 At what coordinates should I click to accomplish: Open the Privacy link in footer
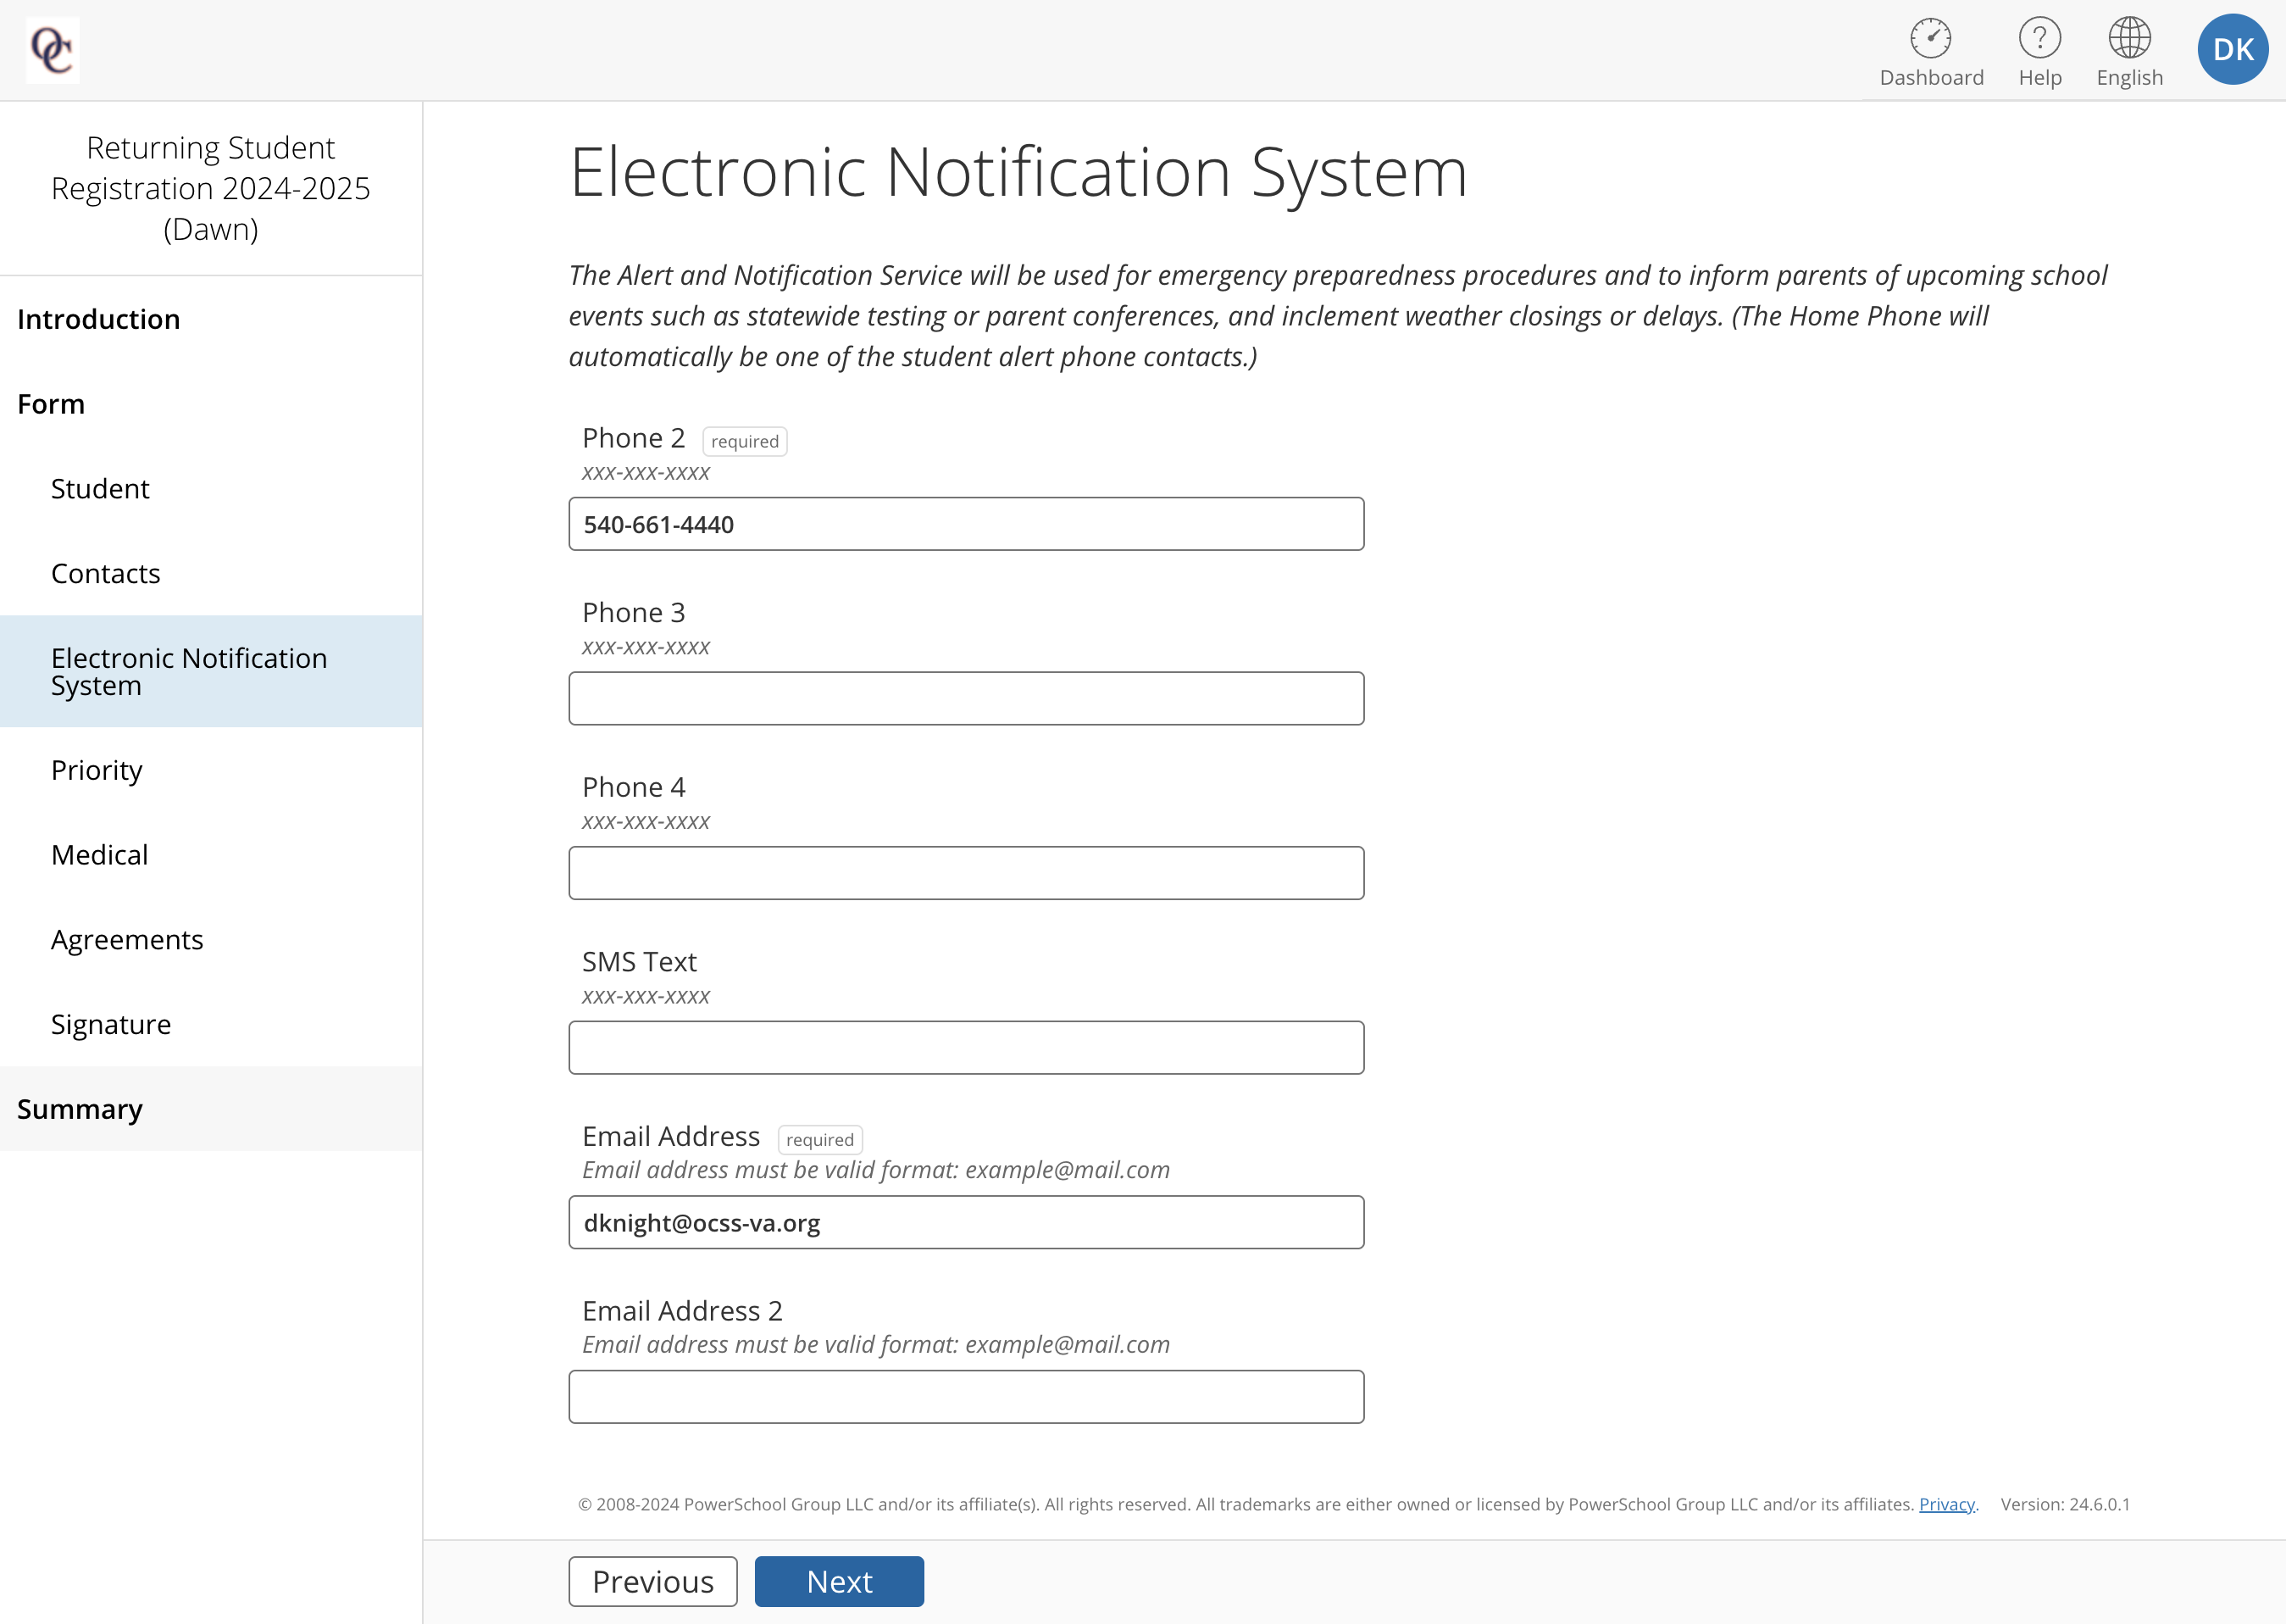(x=1946, y=1505)
